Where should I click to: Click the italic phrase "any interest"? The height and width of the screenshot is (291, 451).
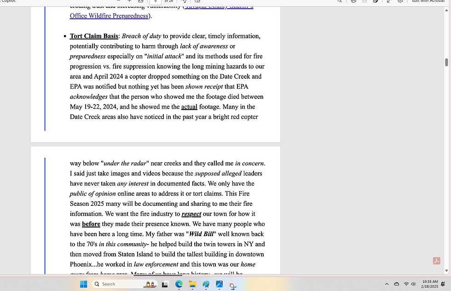tap(133, 183)
